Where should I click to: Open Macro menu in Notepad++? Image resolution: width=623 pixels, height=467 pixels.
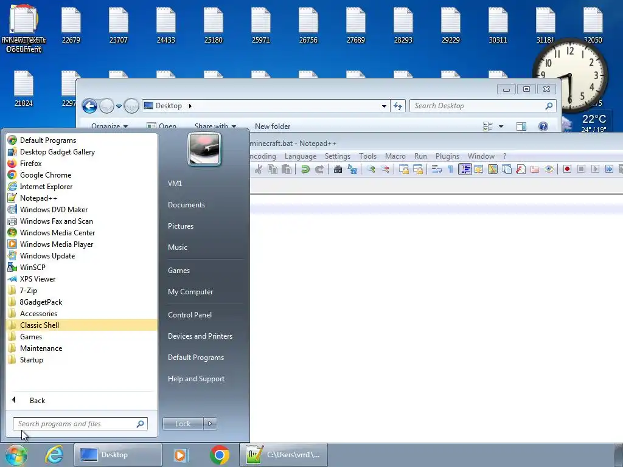point(395,156)
